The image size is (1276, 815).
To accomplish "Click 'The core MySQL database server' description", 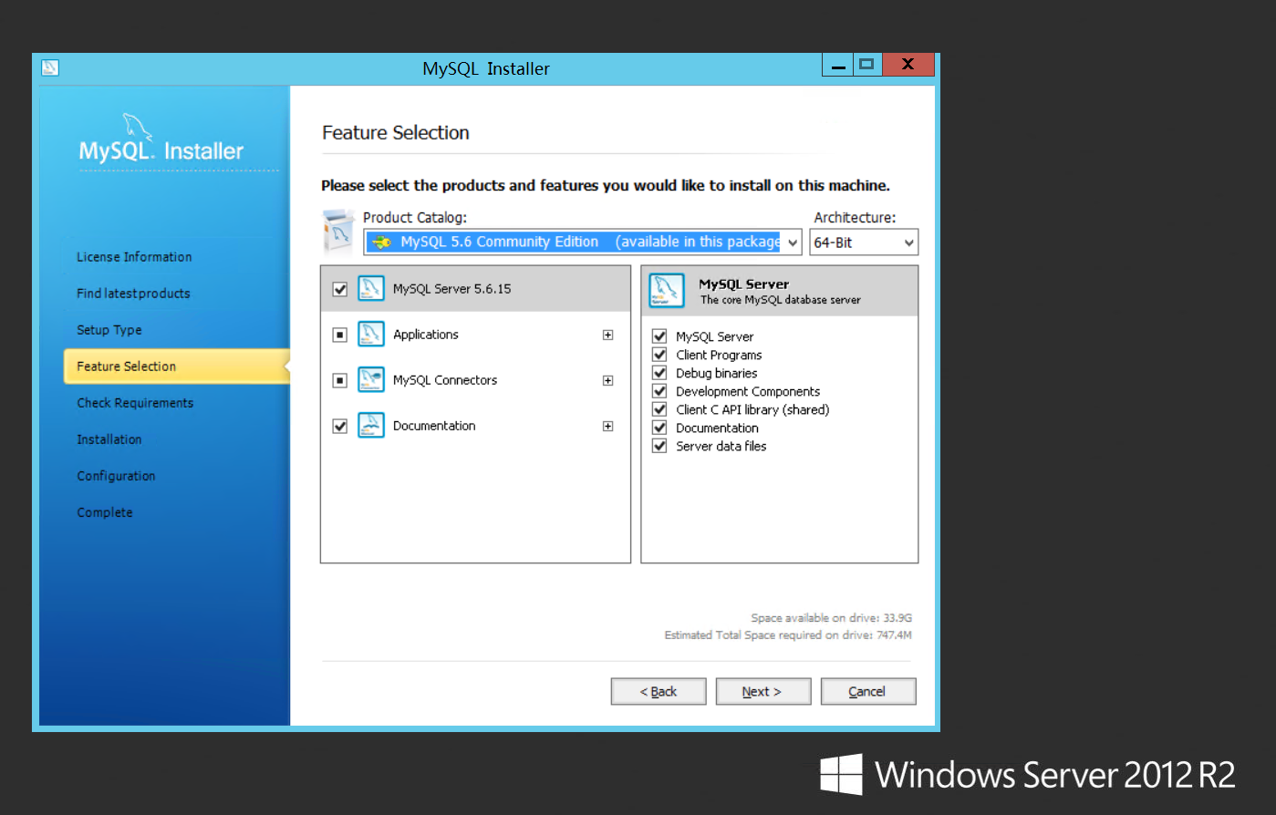I will (781, 300).
